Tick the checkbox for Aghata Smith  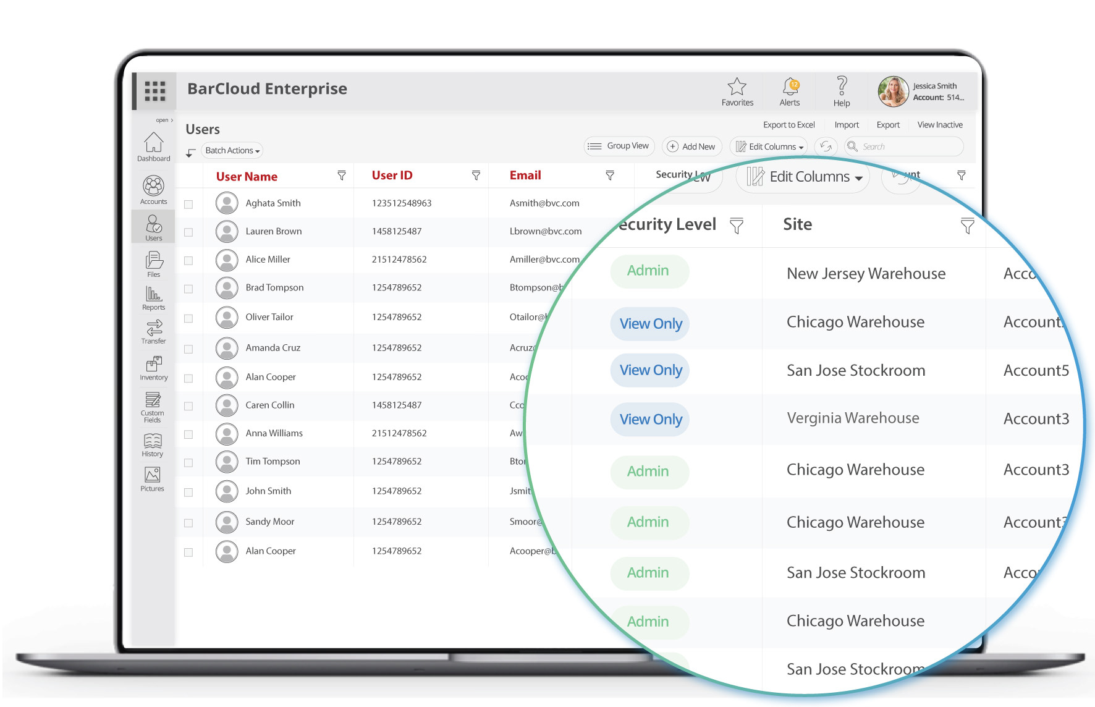tap(188, 204)
